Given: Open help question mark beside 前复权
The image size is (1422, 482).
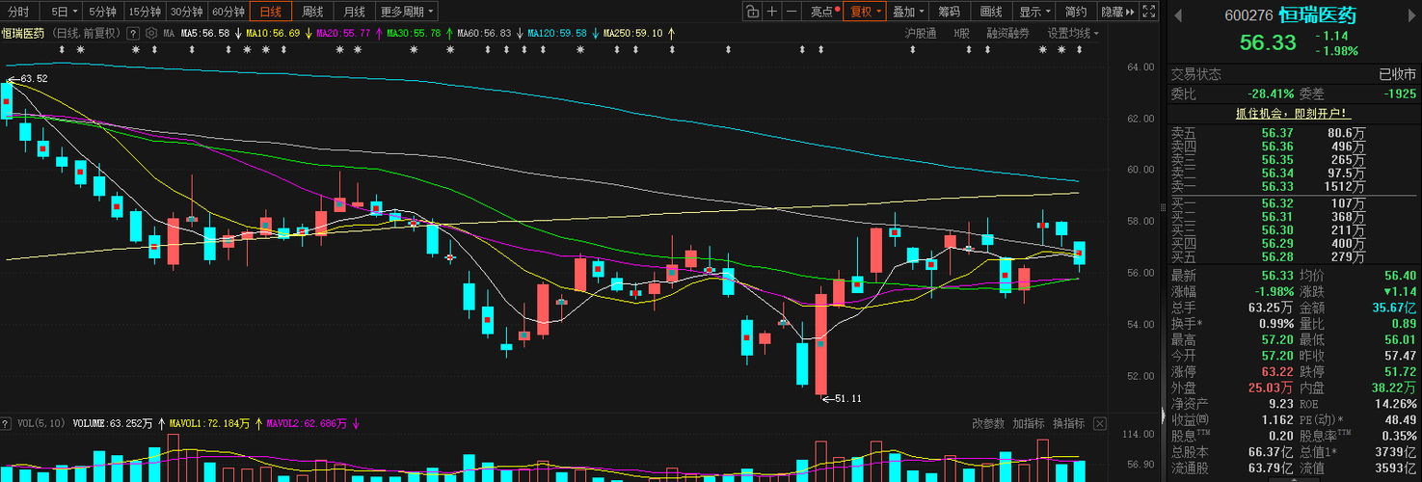Looking at the screenshot, I should pos(133,33).
